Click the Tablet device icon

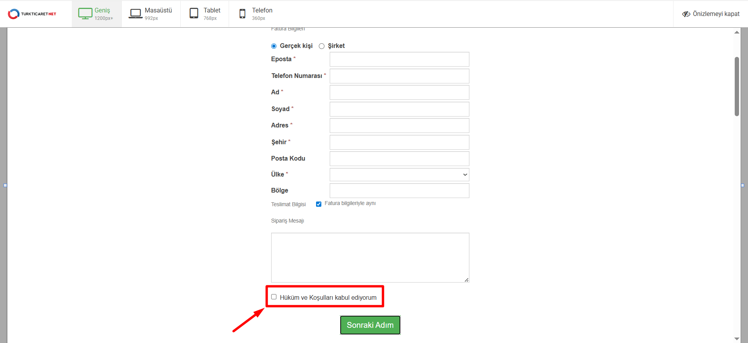pos(194,14)
